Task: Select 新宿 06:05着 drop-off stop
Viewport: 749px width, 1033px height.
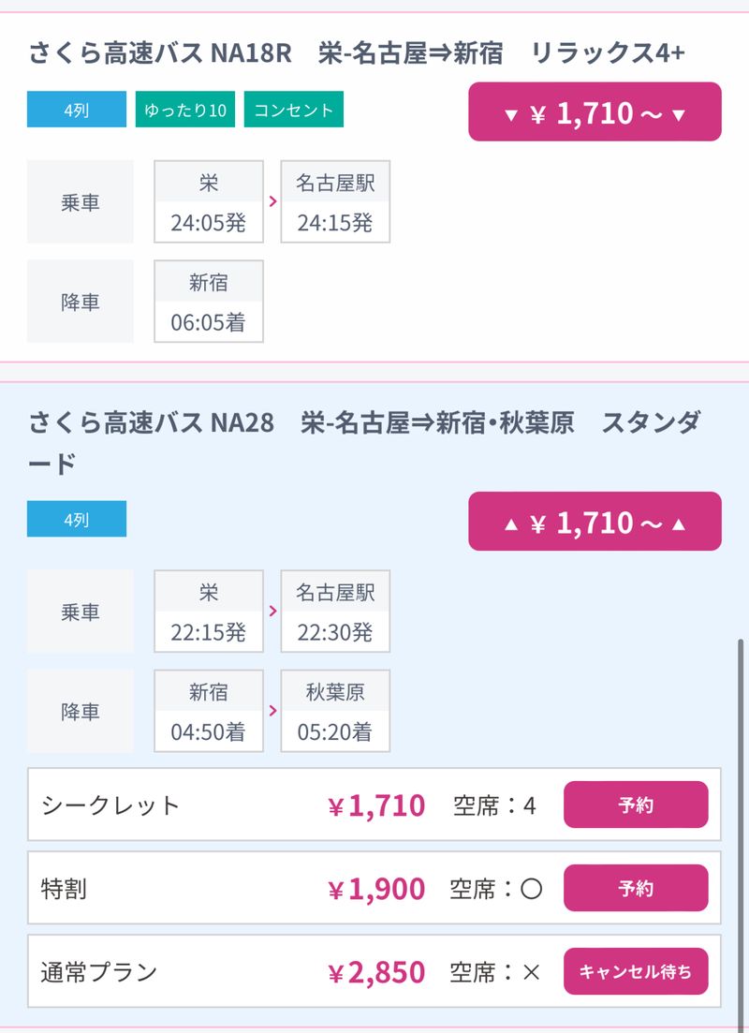Action: pyautogui.click(x=208, y=302)
